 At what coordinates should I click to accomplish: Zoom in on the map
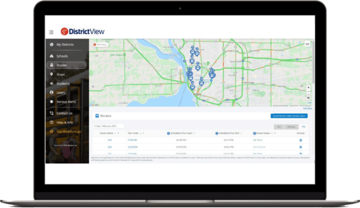pos(308,88)
